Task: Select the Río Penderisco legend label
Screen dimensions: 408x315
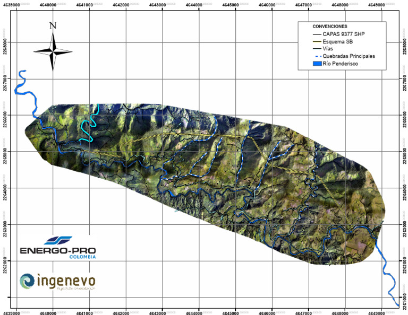Action: (x=340, y=64)
